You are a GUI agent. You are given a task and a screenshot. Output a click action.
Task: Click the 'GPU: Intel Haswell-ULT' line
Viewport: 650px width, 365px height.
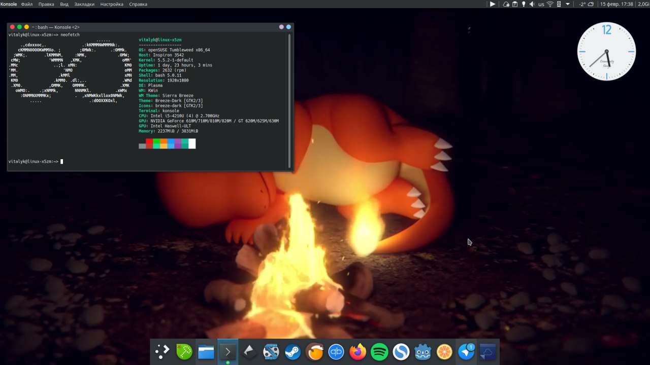[165, 126]
